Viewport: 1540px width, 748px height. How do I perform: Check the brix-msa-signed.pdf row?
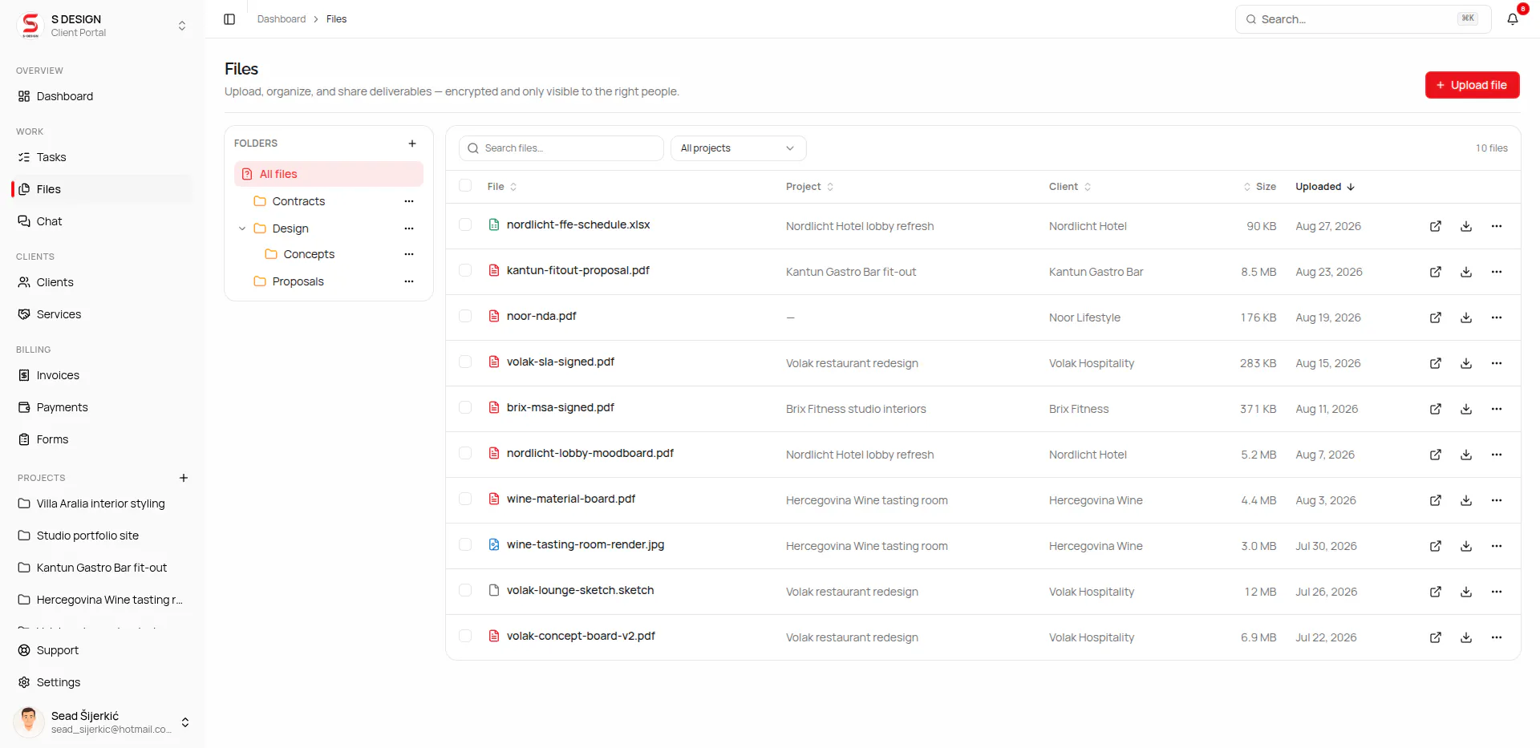point(465,407)
